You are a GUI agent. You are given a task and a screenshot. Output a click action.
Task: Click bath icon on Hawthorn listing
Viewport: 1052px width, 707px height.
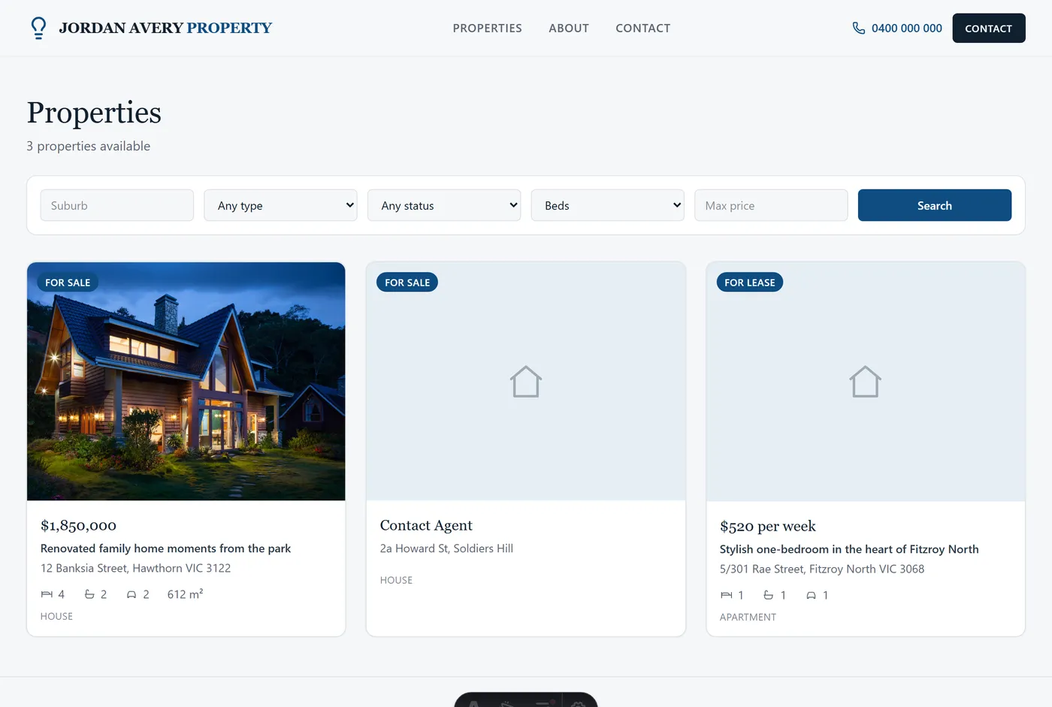(x=89, y=594)
